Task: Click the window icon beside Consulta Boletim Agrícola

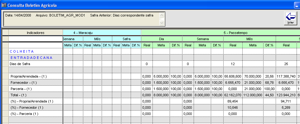Action: pos(4,5)
